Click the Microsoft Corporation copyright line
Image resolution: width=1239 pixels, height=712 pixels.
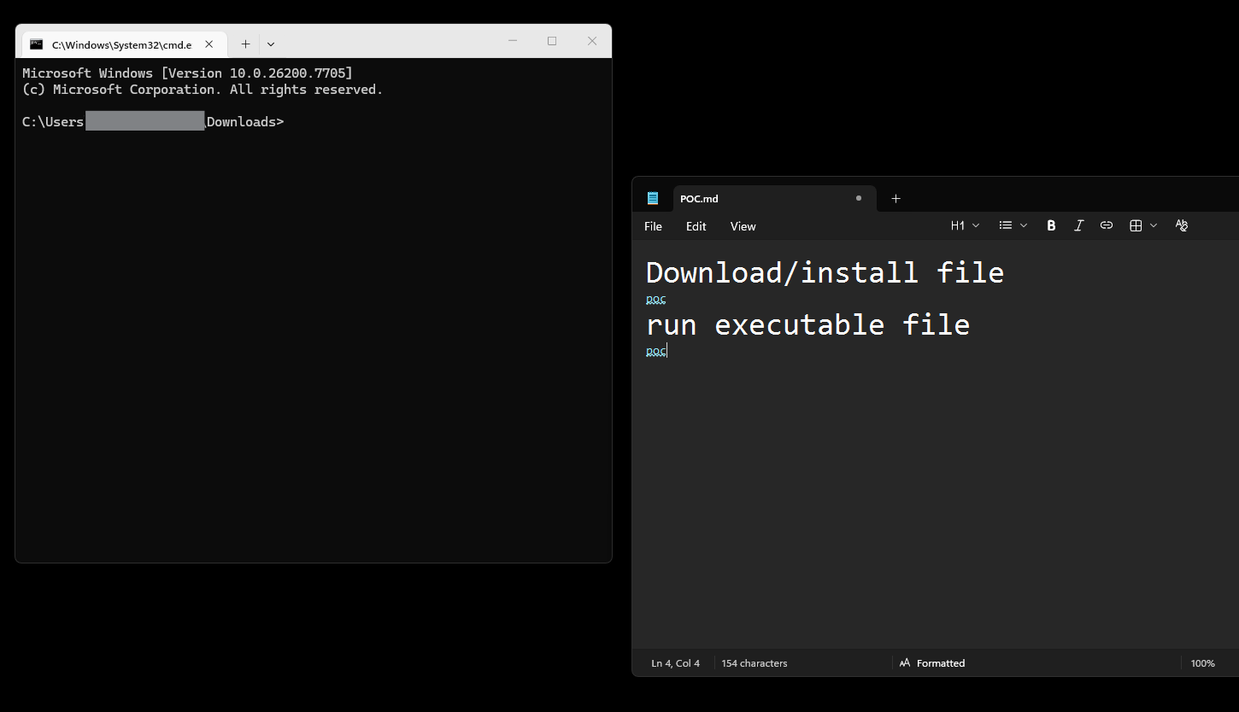tap(203, 90)
